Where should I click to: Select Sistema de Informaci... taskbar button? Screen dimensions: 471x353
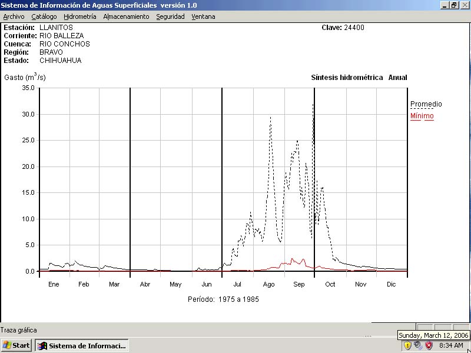82,345
